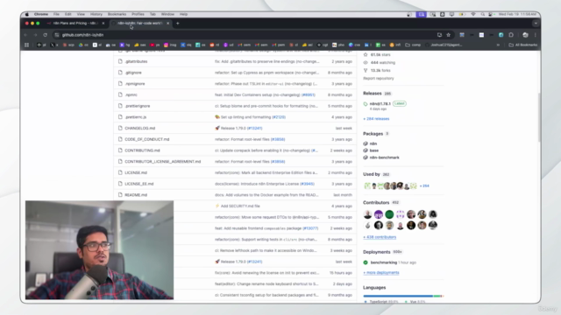Image resolution: width=561 pixels, height=315 pixels.
Task: Open the File menu
Action: [56, 14]
